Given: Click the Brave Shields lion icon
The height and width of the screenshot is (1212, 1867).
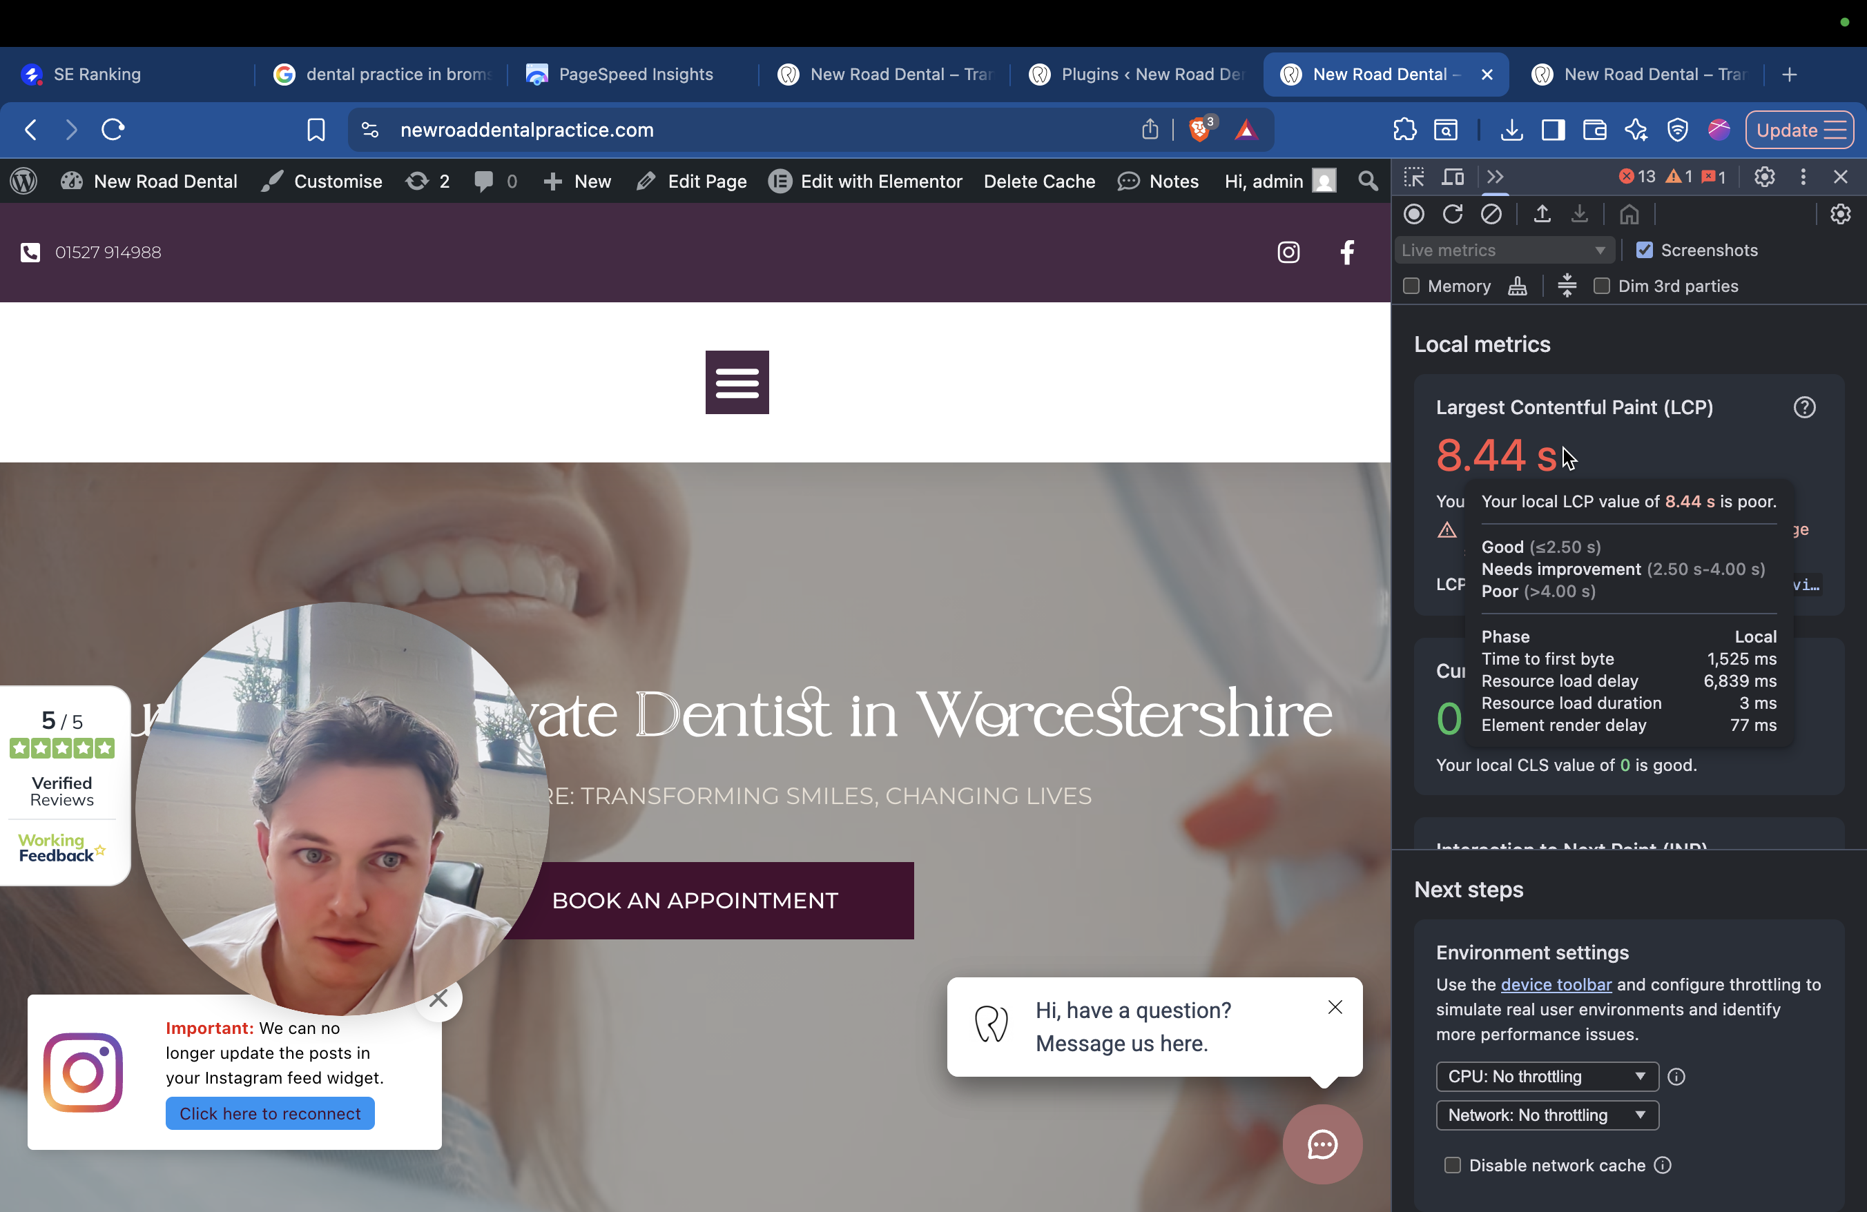Looking at the screenshot, I should coord(1199,130).
